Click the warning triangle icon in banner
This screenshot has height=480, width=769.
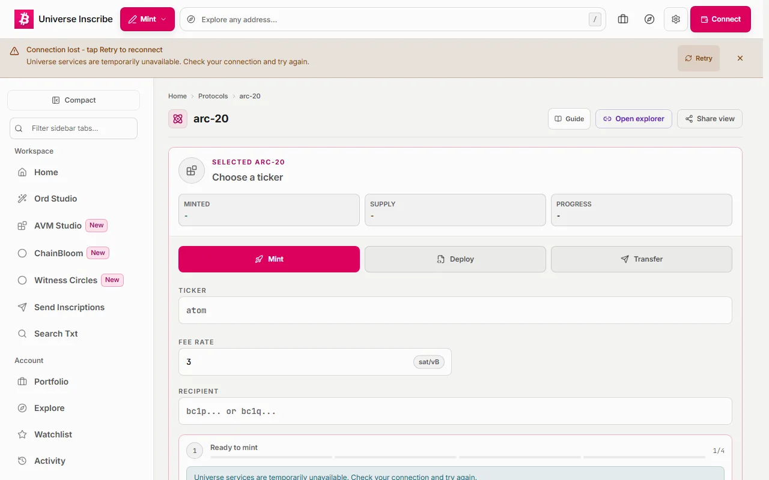(x=14, y=52)
